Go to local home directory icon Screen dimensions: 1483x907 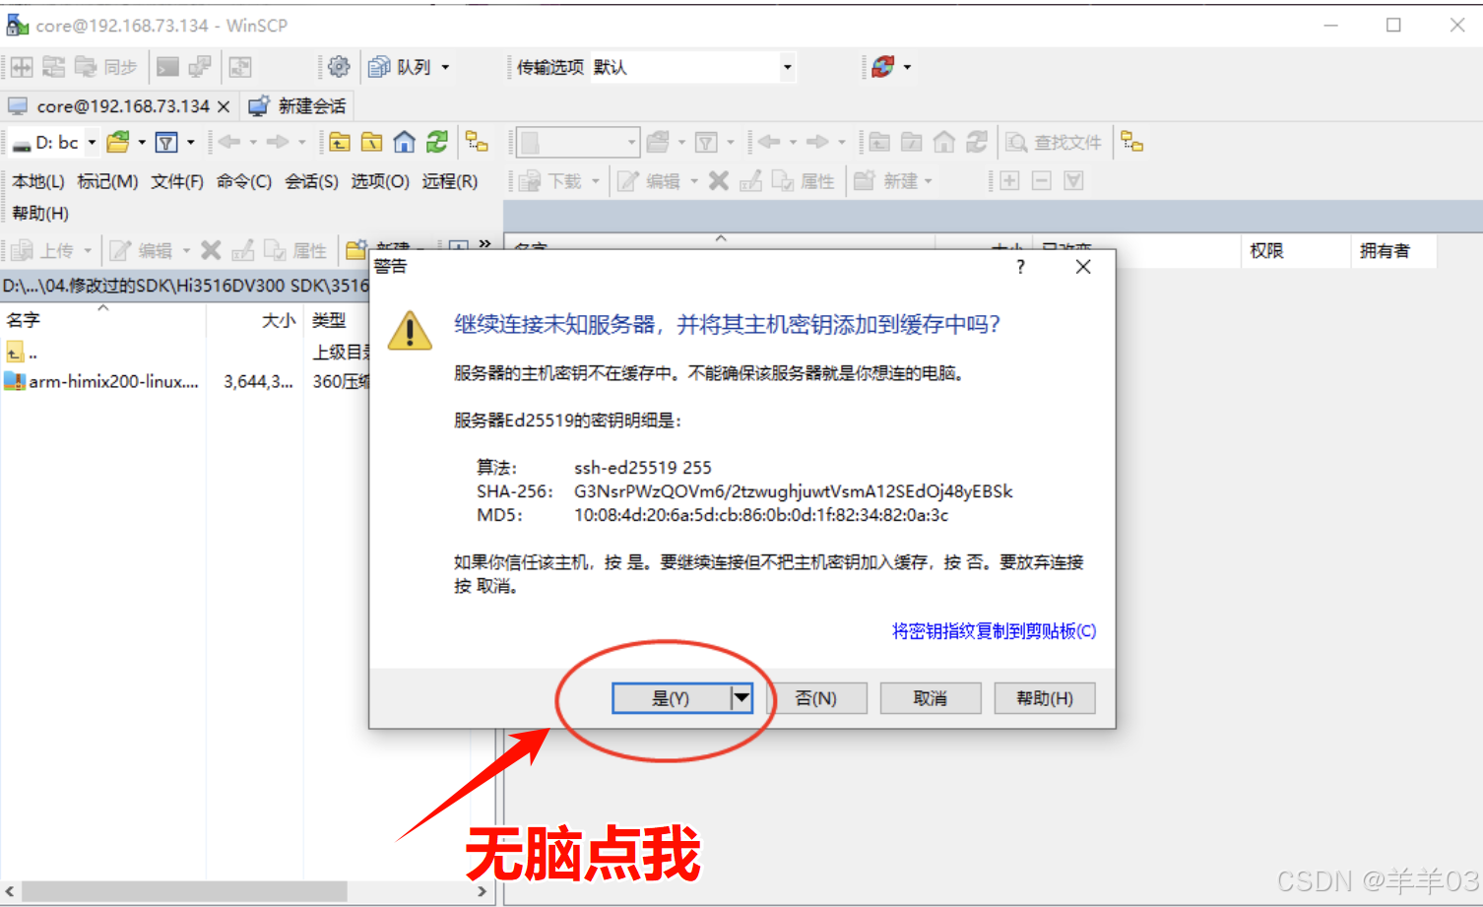(x=404, y=143)
